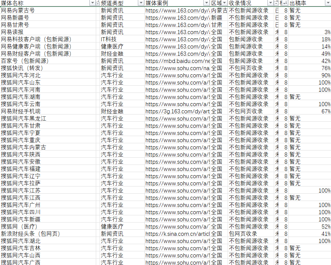Open the sorted-column filter arrow left of 出稿率
This screenshot has height=265, width=331.
coord(285,3)
